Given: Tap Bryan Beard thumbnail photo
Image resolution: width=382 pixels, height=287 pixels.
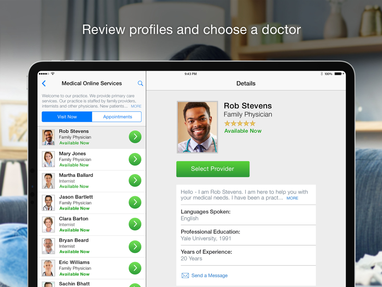Looking at the screenshot, I should 48,246.
